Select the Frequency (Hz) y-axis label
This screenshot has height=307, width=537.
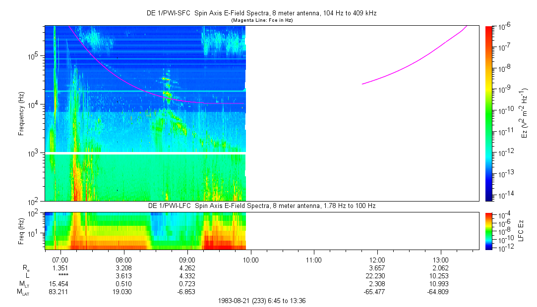coord(21,113)
